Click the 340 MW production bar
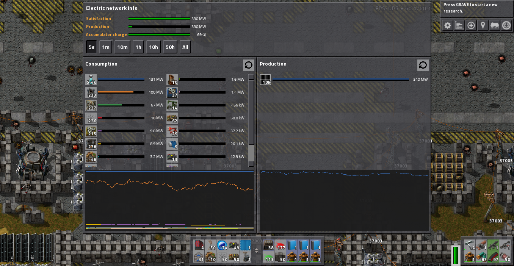This screenshot has width=514, height=266. point(341,80)
